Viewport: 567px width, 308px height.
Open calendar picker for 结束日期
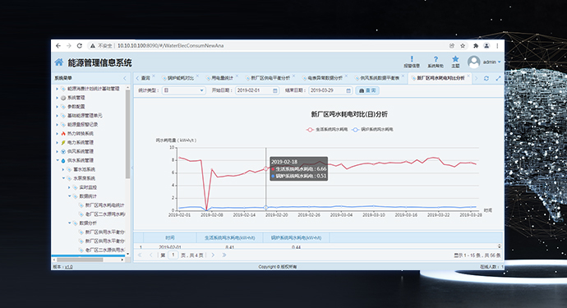(348, 90)
